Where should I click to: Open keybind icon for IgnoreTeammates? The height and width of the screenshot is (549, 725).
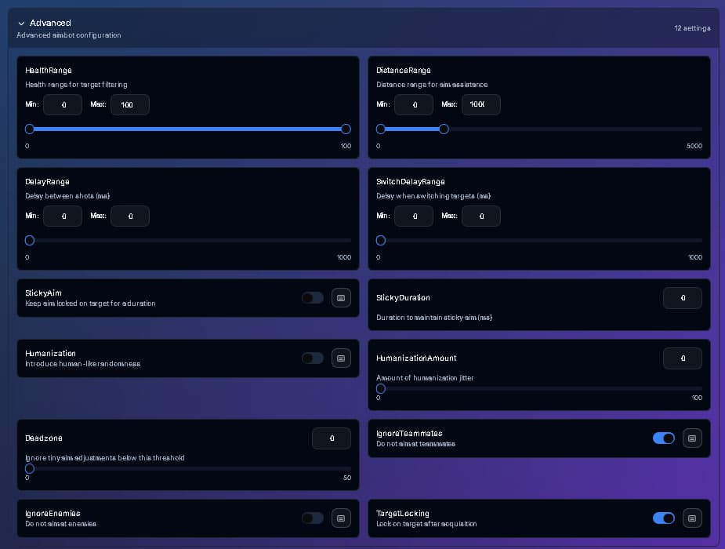pos(692,438)
